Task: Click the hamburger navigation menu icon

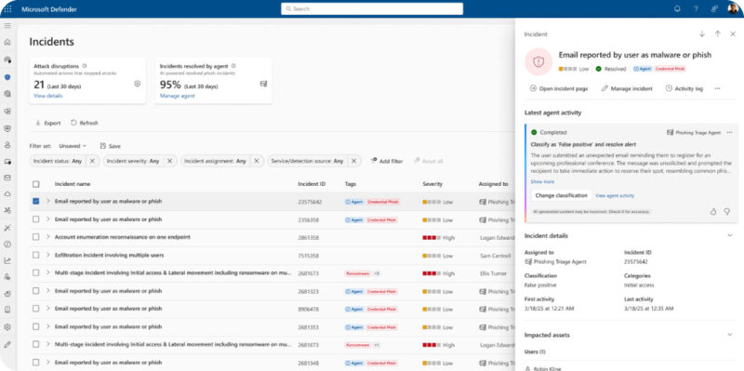Action: click(7, 26)
